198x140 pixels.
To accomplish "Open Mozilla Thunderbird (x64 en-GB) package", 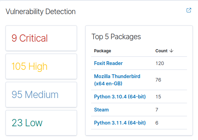I will [117, 80].
